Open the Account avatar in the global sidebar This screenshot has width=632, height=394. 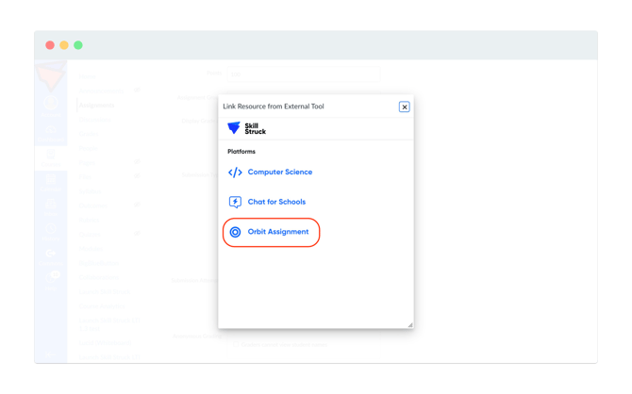click(x=51, y=103)
